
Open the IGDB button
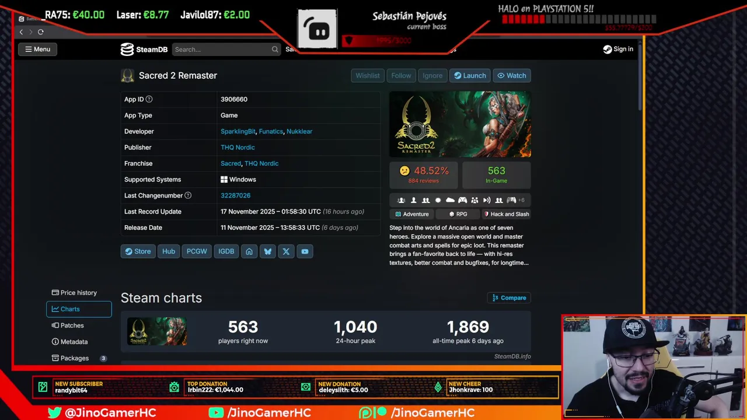226,251
